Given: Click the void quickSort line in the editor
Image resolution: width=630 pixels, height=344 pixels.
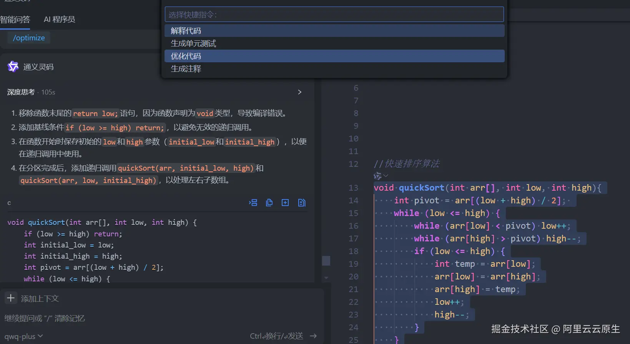Looking at the screenshot, I should pos(487,188).
